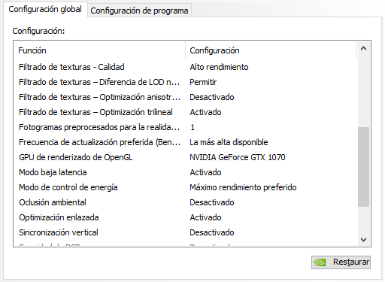385x282 pixels.
Task: Open NVIDIA GeForce GTX 1070 value
Action: (238, 157)
